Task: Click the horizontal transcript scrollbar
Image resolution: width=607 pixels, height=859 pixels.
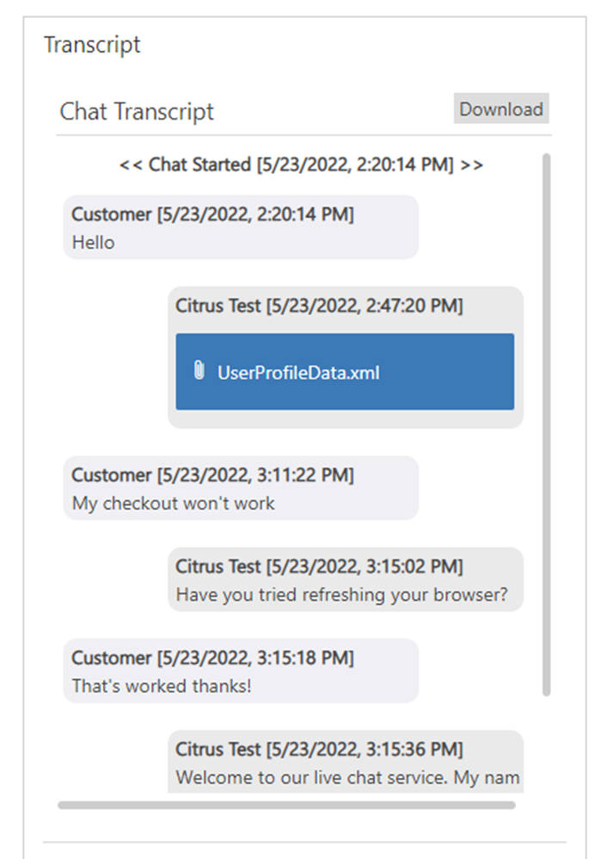Action: pyautogui.click(x=287, y=805)
